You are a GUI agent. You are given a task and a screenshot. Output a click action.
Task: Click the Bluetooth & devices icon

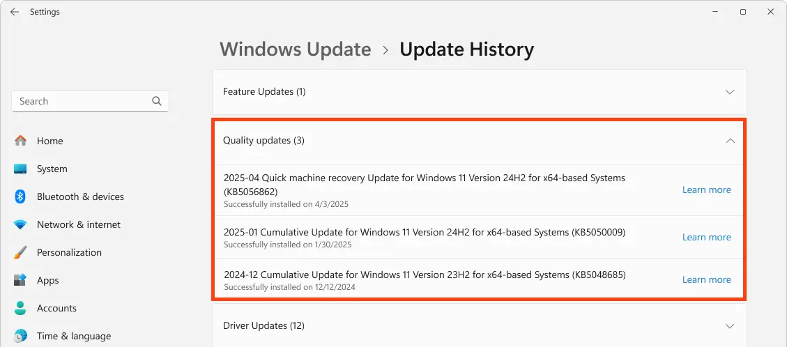(21, 196)
